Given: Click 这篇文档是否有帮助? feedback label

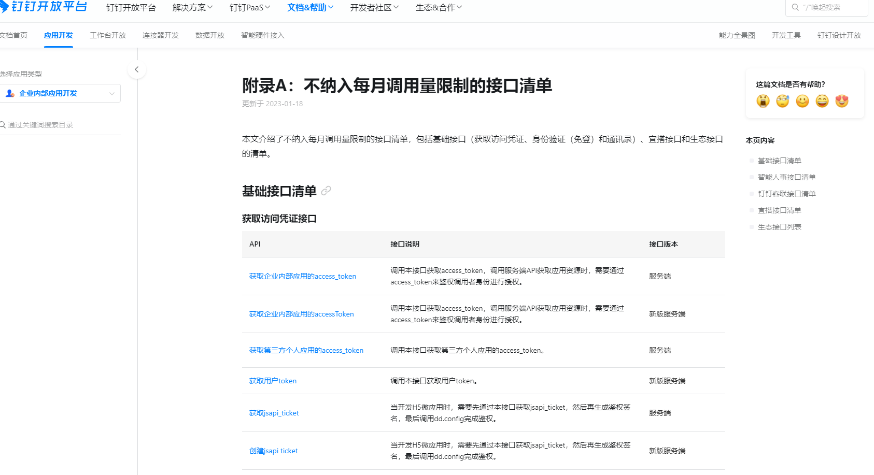Looking at the screenshot, I should 791,84.
